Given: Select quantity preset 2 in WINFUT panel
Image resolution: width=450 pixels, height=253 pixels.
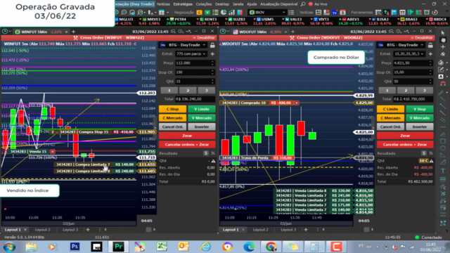Looking at the screenshot, I should (188, 91).
